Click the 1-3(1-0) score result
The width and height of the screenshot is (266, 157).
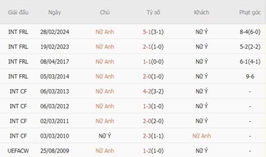153,106
